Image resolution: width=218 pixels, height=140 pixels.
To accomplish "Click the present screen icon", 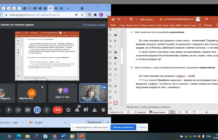I will tap(37, 110).
